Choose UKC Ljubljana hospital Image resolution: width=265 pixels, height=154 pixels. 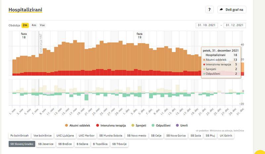tap(65, 135)
